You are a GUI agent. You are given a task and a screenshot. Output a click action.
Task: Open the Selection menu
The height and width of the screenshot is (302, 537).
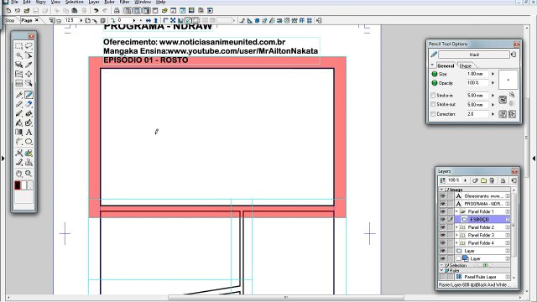pyautogui.click(x=75, y=2)
